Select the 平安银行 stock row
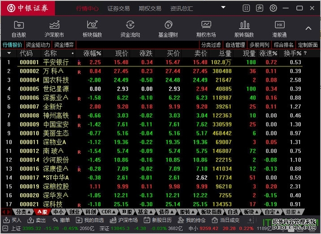 coord(152,62)
